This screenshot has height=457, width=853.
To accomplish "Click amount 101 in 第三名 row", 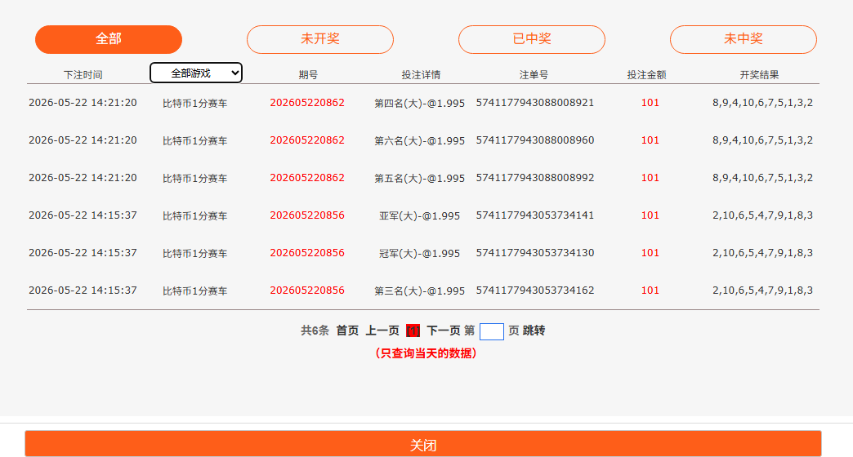I will (650, 291).
